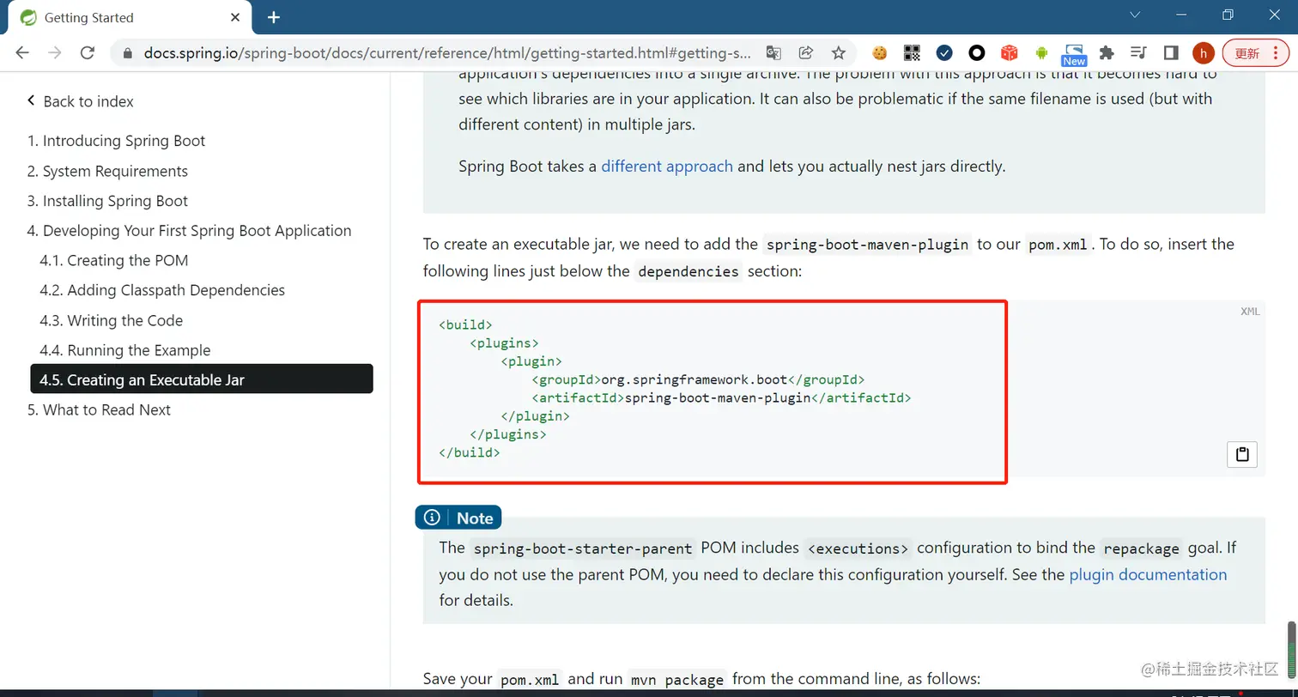This screenshot has width=1298, height=697.
Task: Bookmark this page with the star
Action: point(839,52)
